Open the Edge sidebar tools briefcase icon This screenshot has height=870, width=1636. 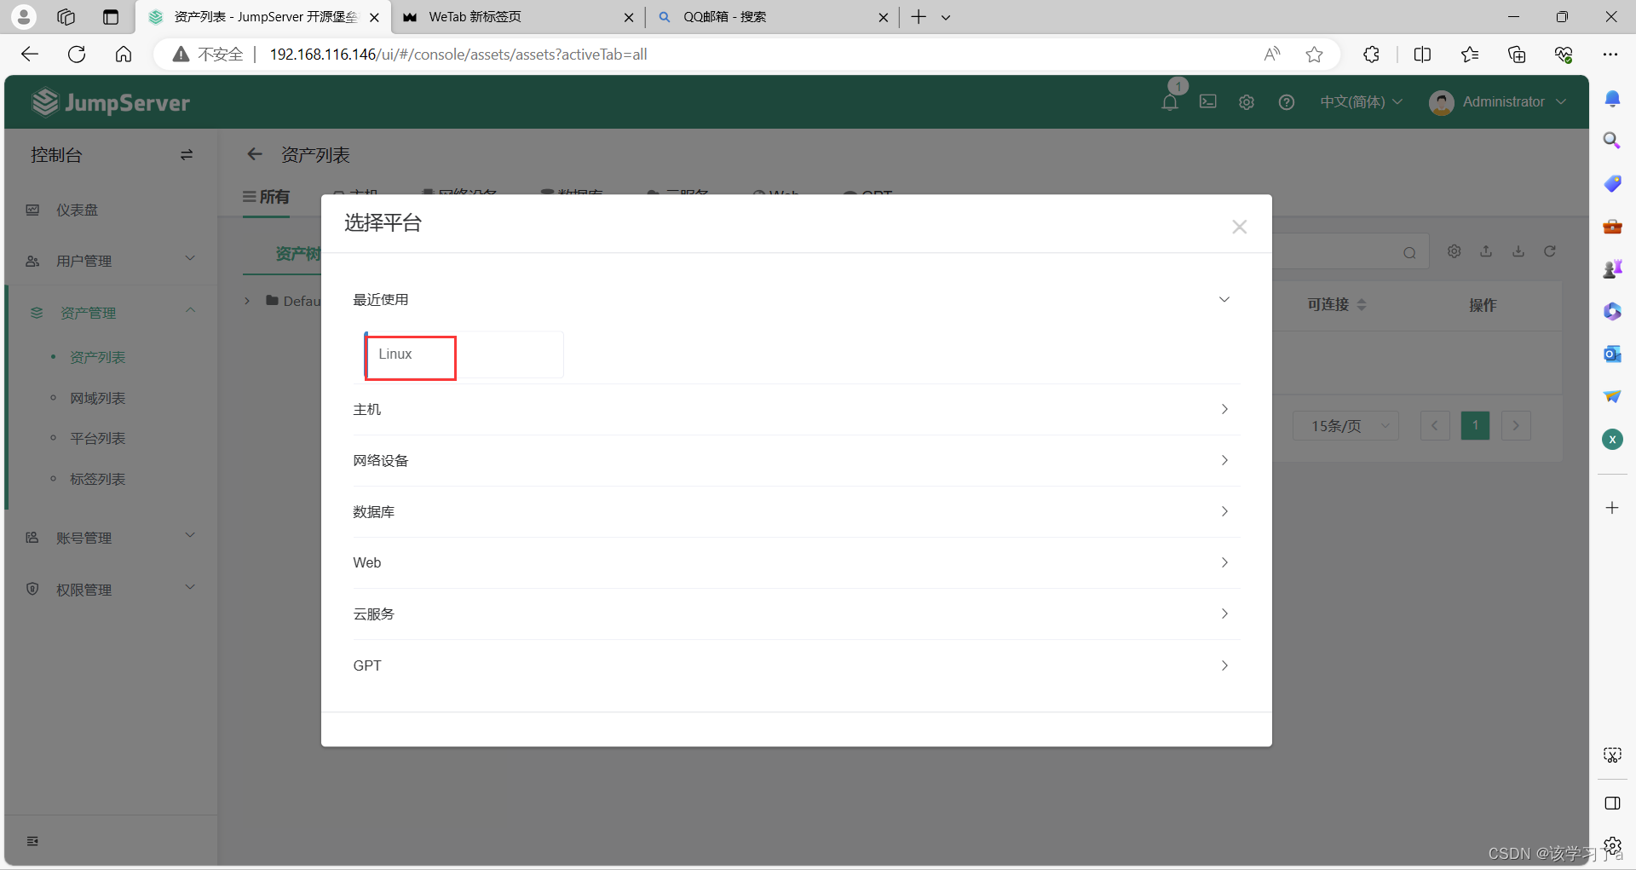[x=1612, y=226]
